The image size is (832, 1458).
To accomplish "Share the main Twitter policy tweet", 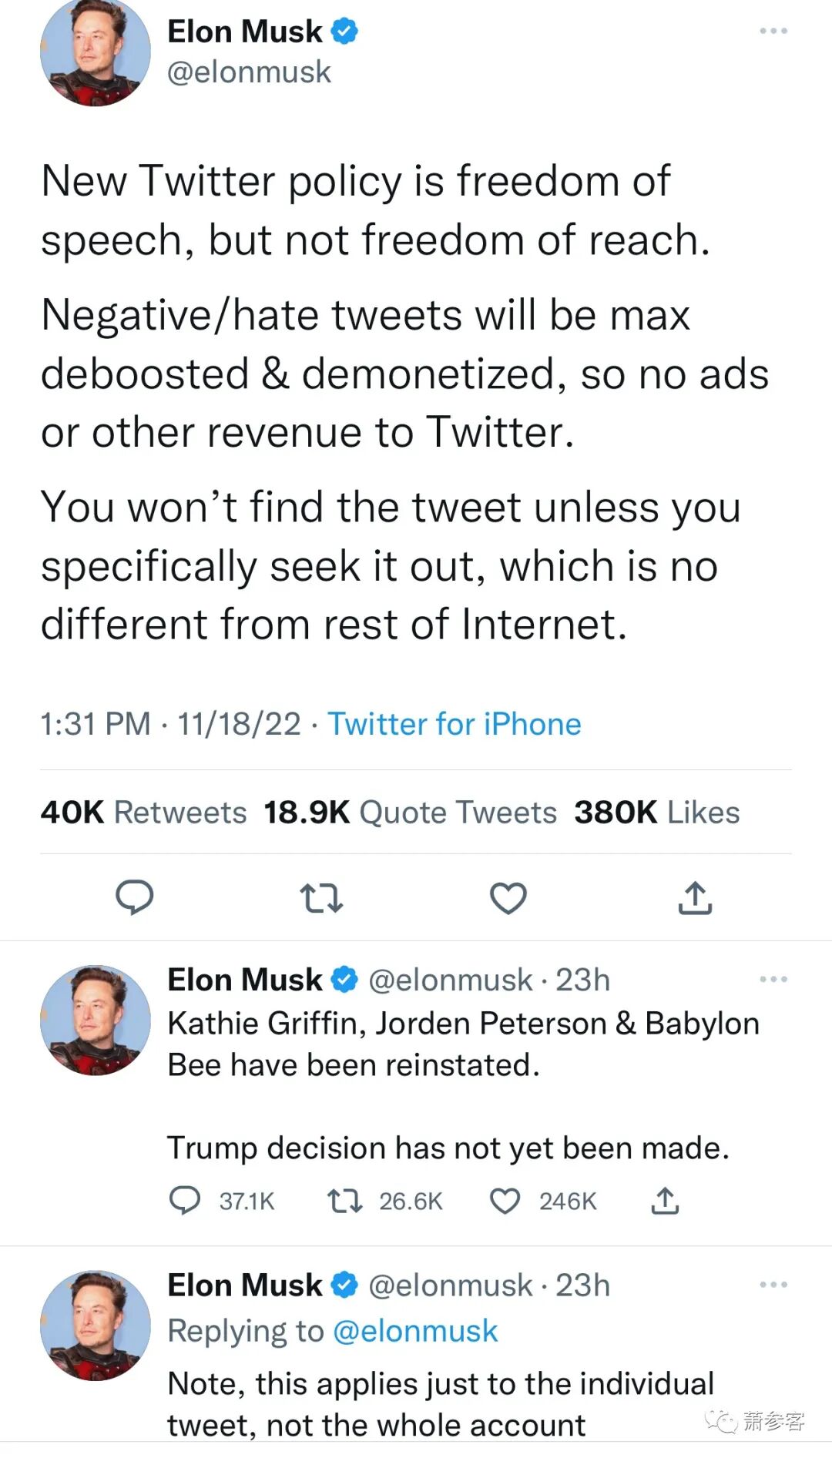I will [695, 898].
